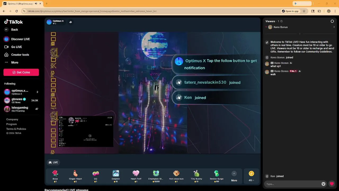Open Go LIVE
Screen dimensions: 339x191
[x=13, y=47]
